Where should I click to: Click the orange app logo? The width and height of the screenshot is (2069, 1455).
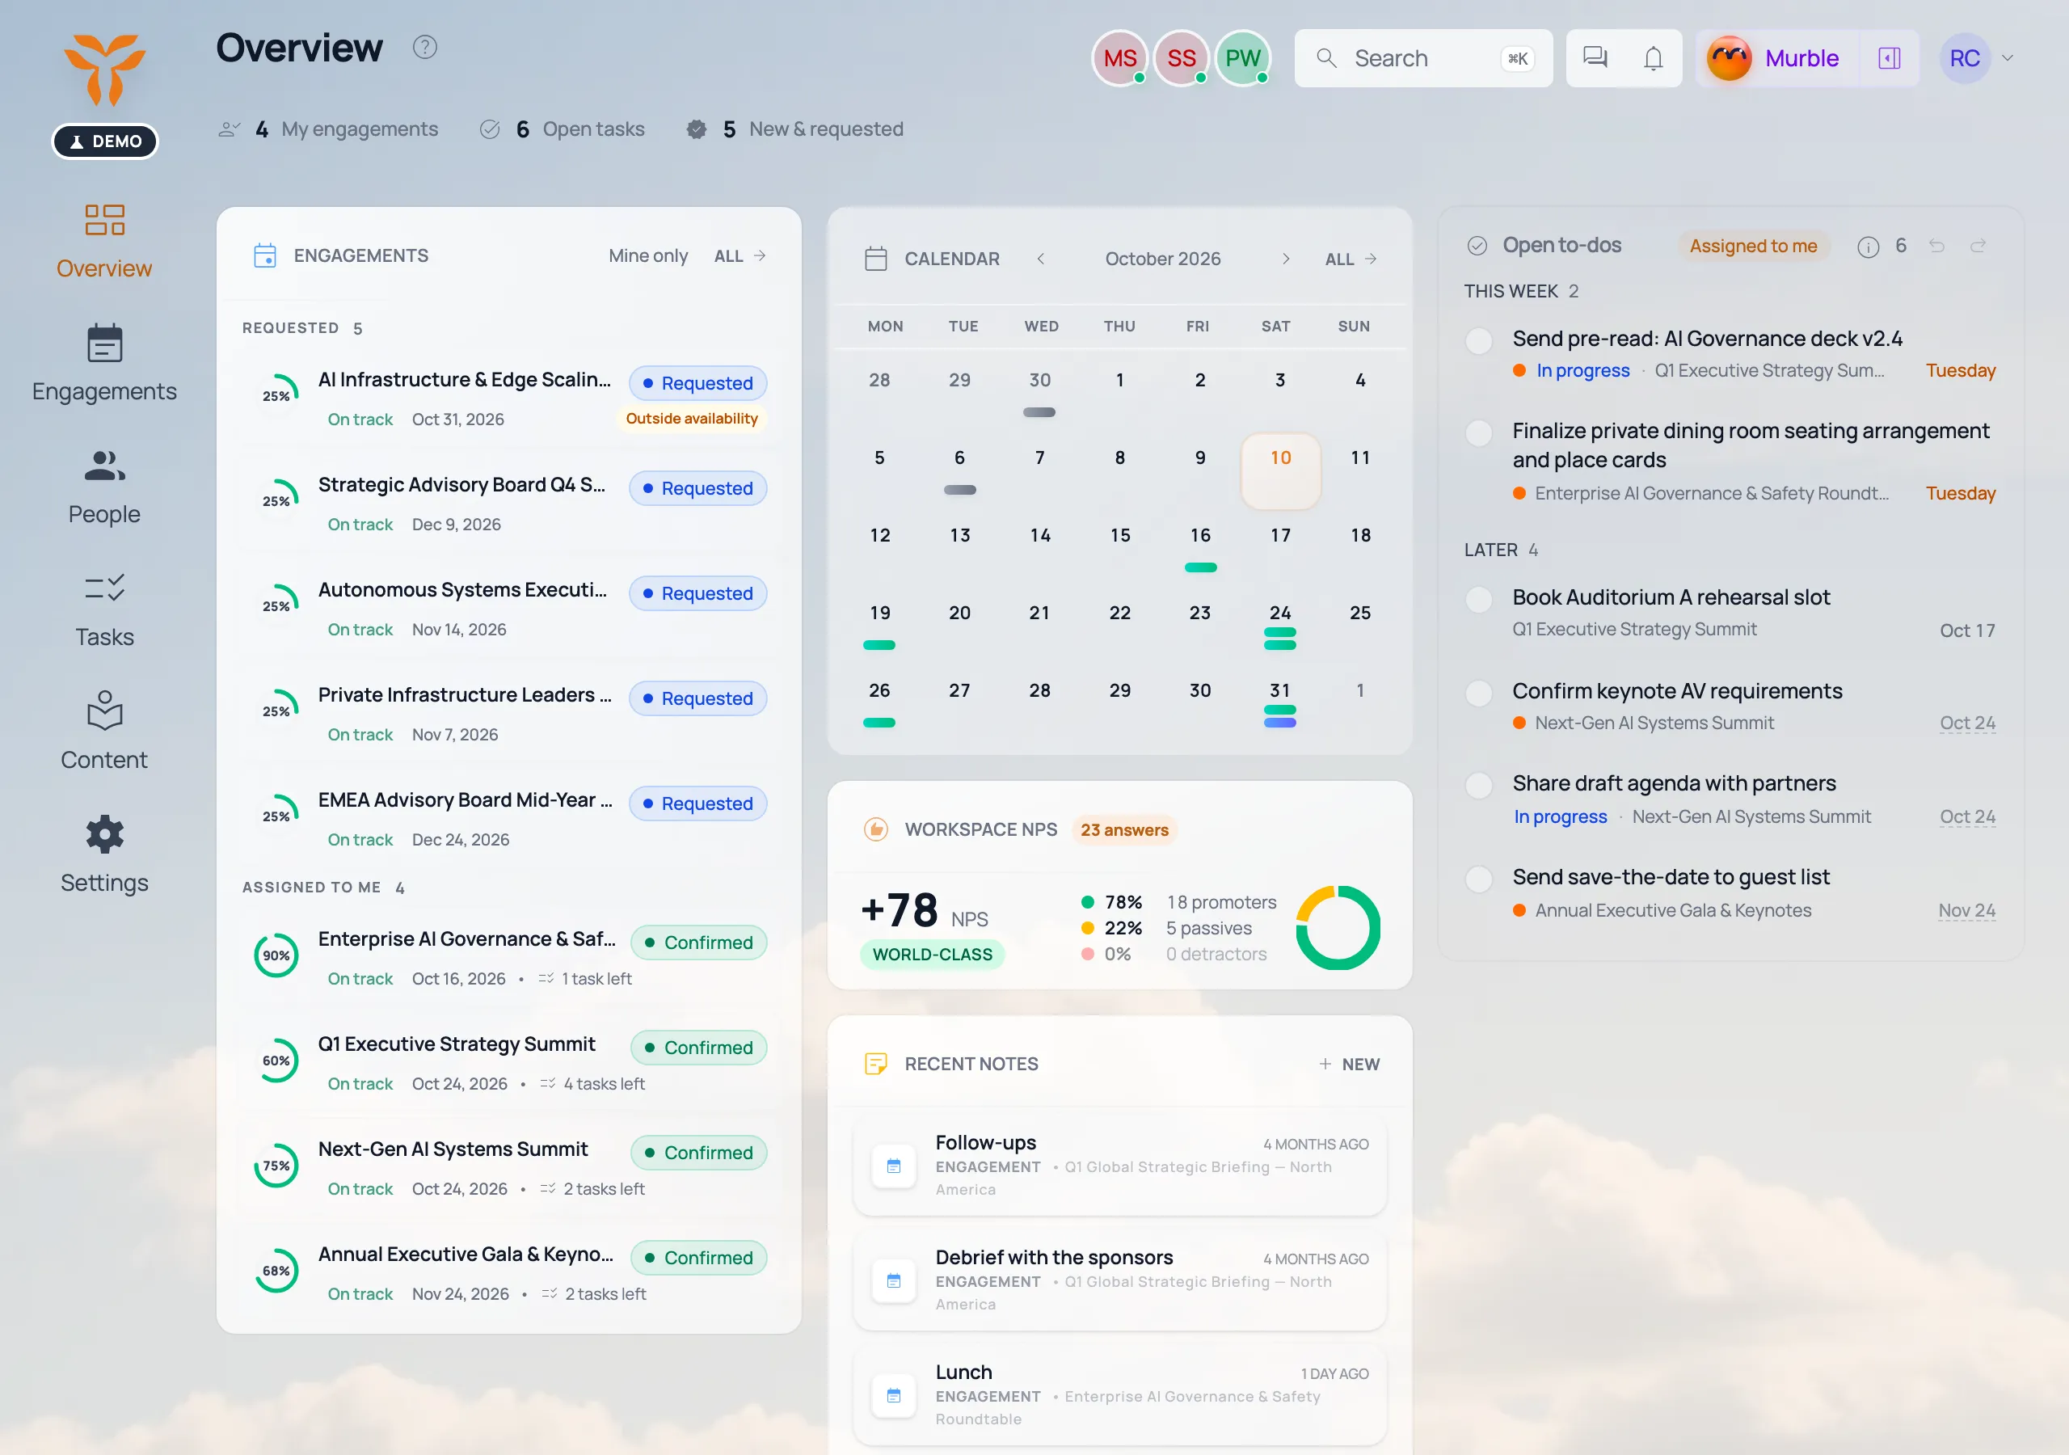click(x=104, y=70)
